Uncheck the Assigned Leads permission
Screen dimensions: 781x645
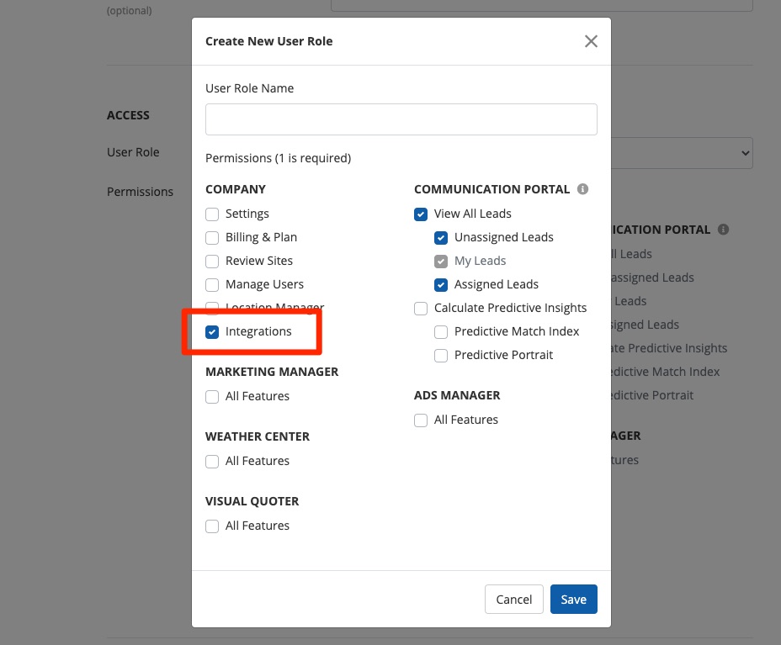pyautogui.click(x=441, y=285)
